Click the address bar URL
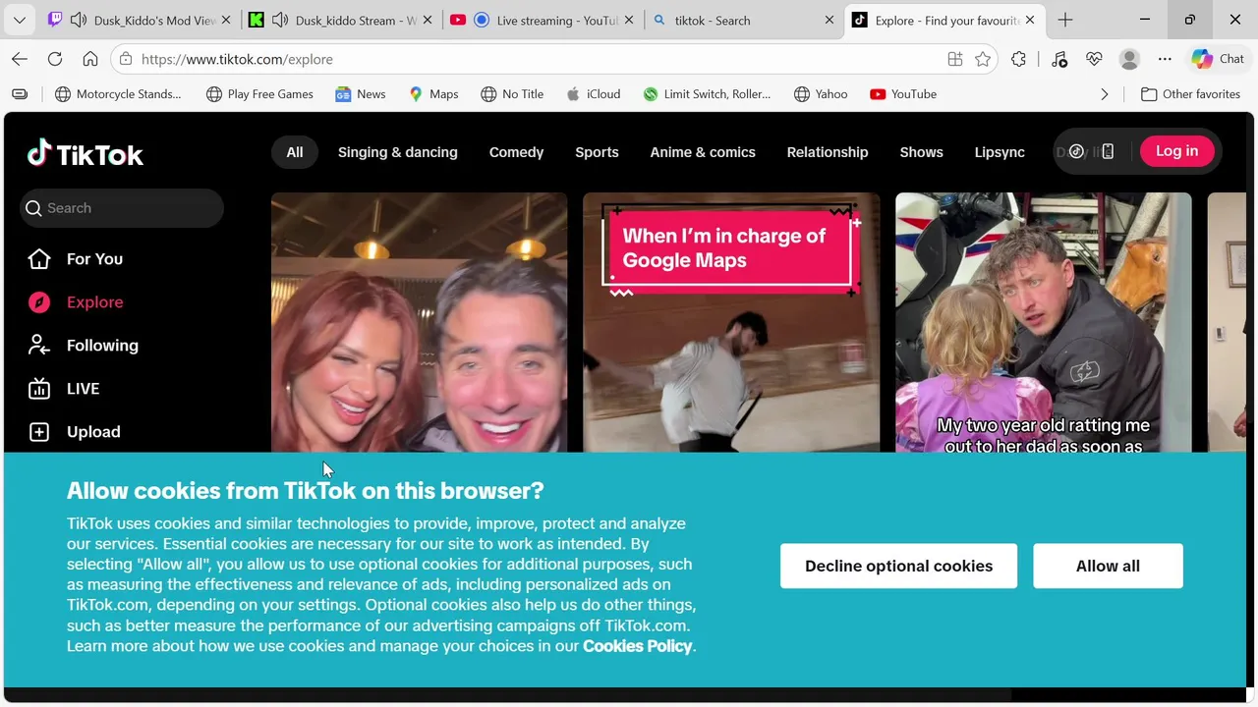This screenshot has height=707, width=1258. coord(237,59)
